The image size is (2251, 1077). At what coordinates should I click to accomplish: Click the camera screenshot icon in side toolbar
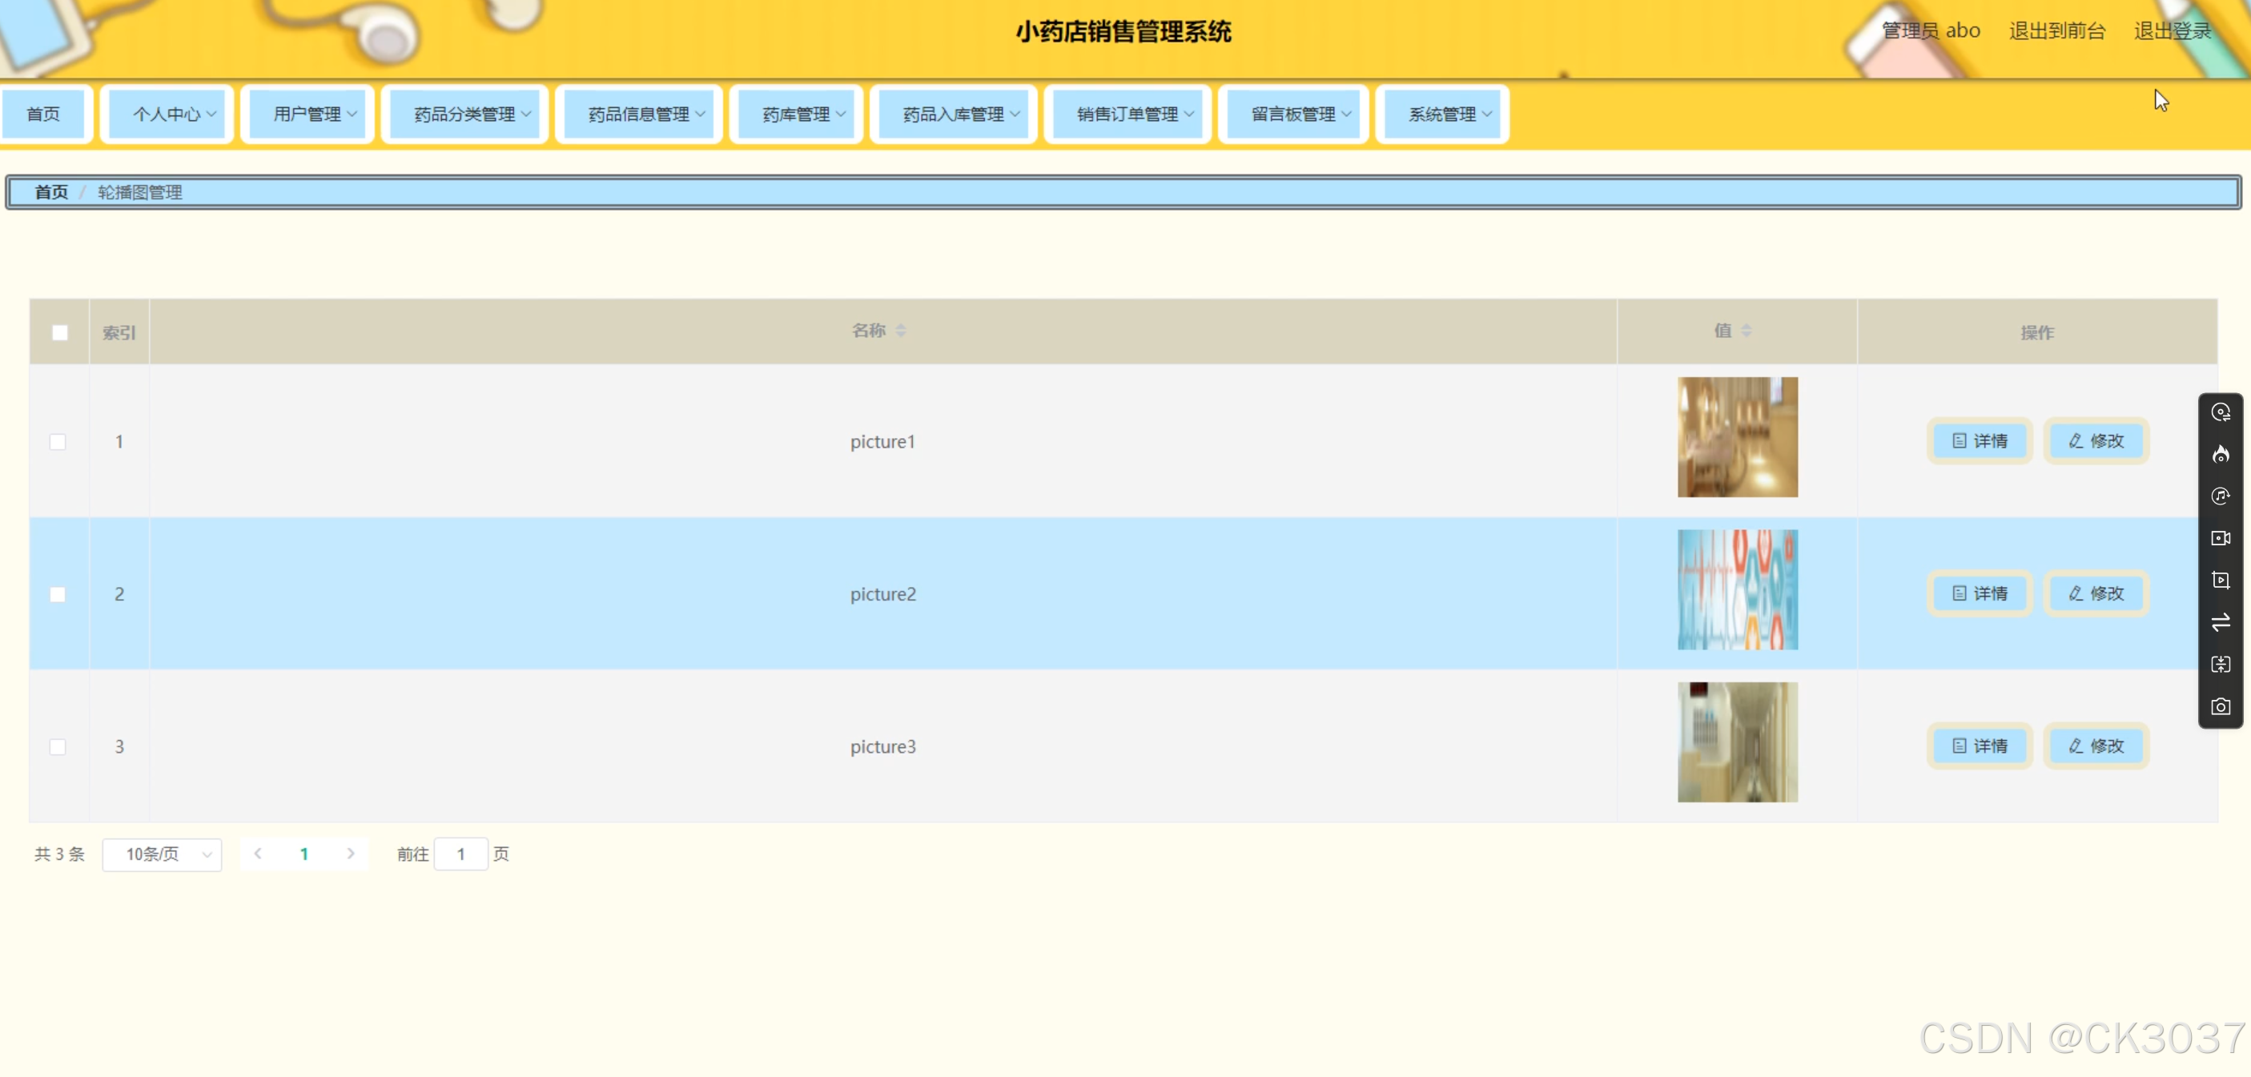[x=2220, y=706]
